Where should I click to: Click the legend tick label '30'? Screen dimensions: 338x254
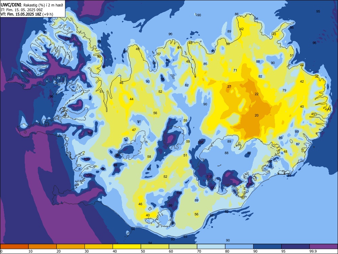click(87, 251)
